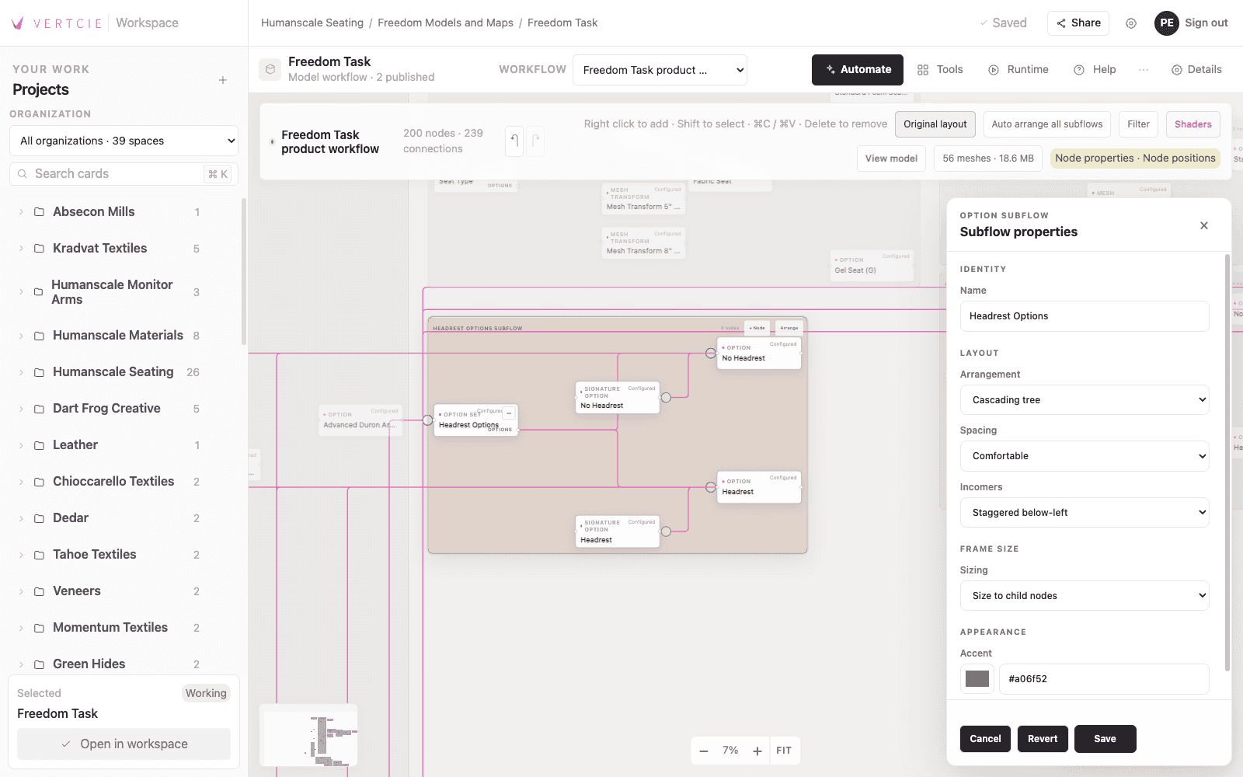Screen dimensions: 1243x777
Task: Expand the Tahoe Textiles project
Action: pos(22,555)
